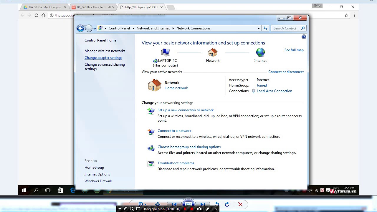Rotate image clockwise in photo viewer
The width and height of the screenshot is (377, 212).
tap(227, 204)
